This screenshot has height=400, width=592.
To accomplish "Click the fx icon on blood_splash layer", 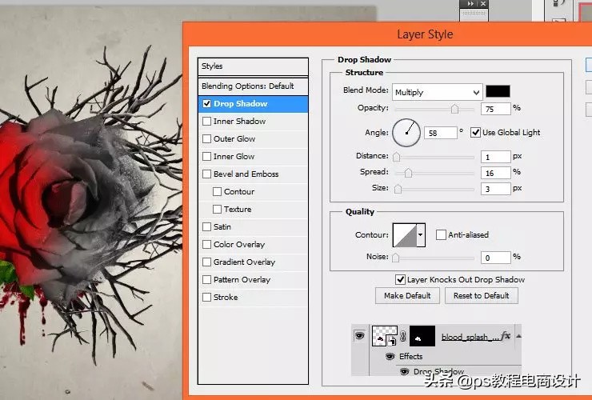I will (505, 336).
